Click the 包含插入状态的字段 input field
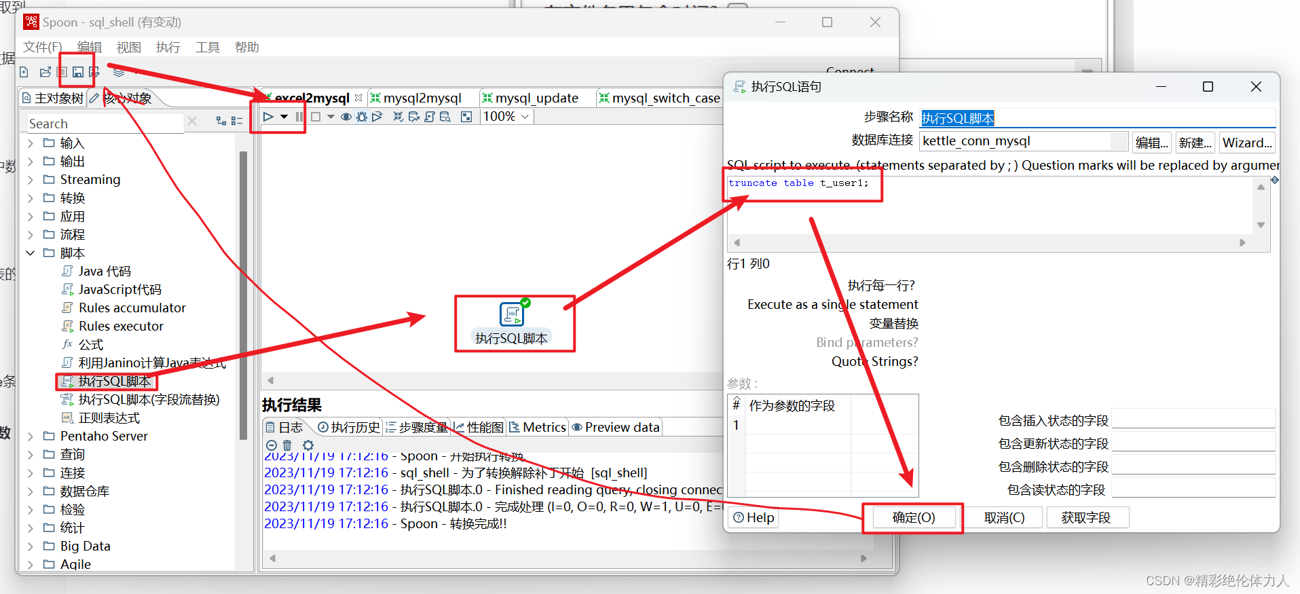 coord(1193,419)
